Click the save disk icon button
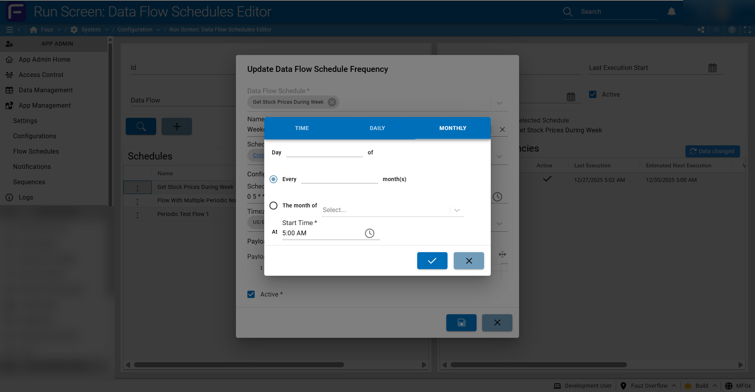755x392 pixels. 461,322
